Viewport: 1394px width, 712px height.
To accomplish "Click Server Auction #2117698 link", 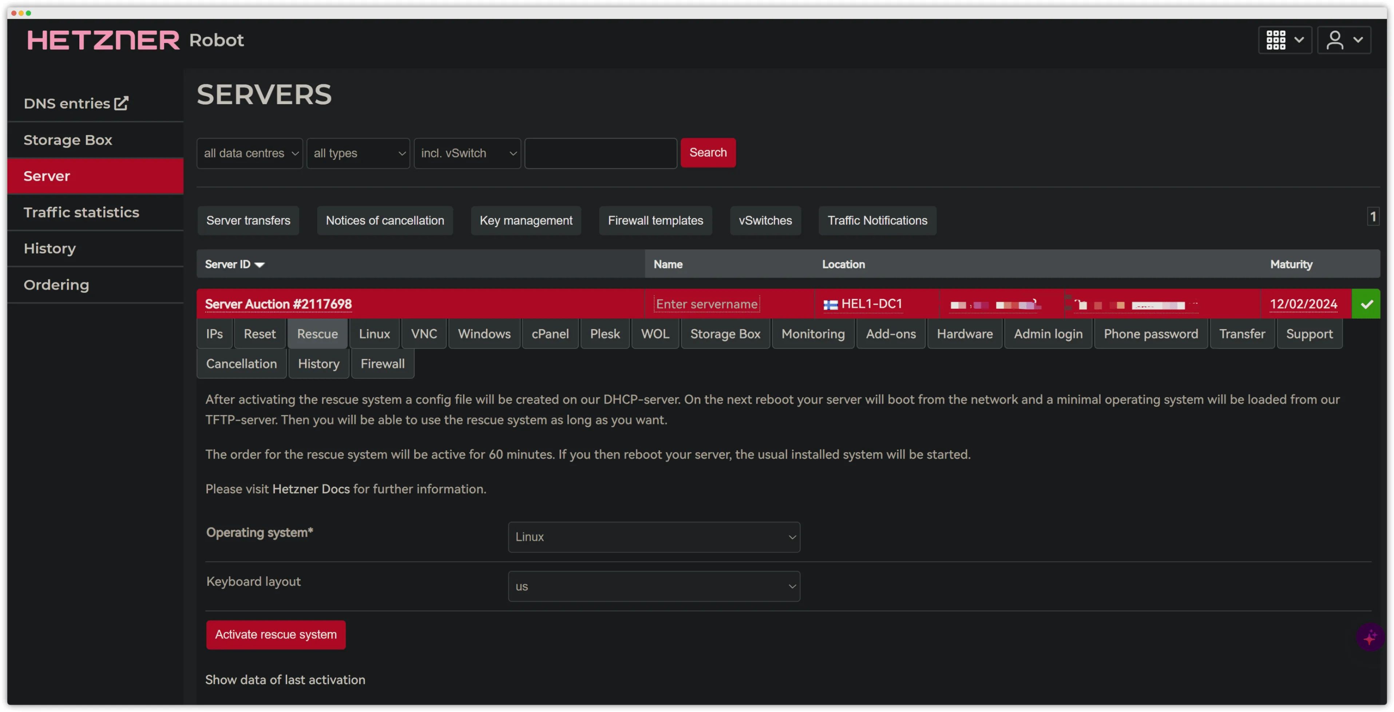I will [278, 304].
